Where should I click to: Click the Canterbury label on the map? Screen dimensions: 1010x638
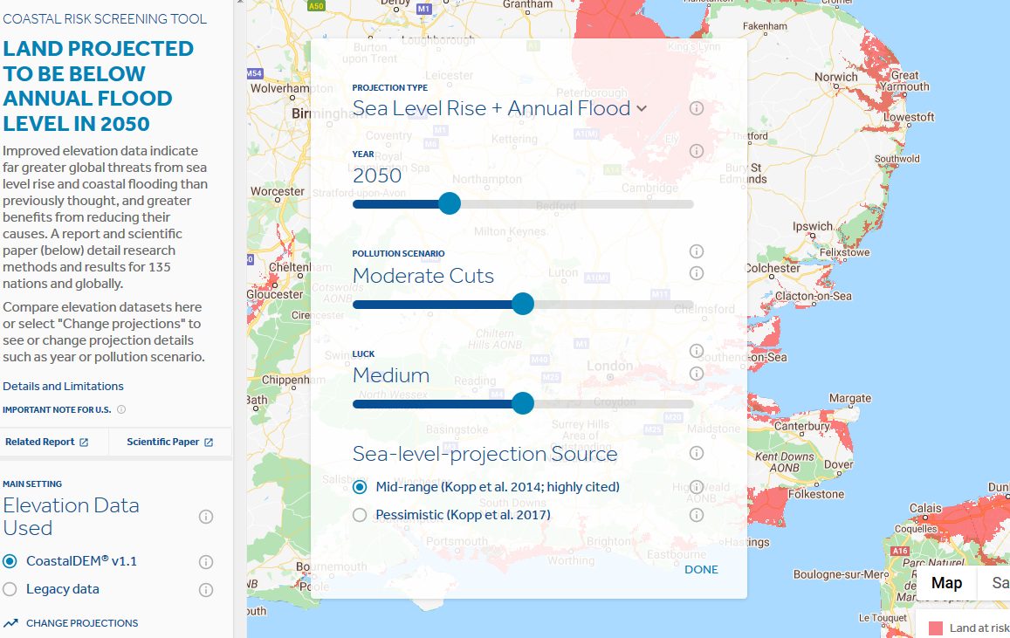802,426
